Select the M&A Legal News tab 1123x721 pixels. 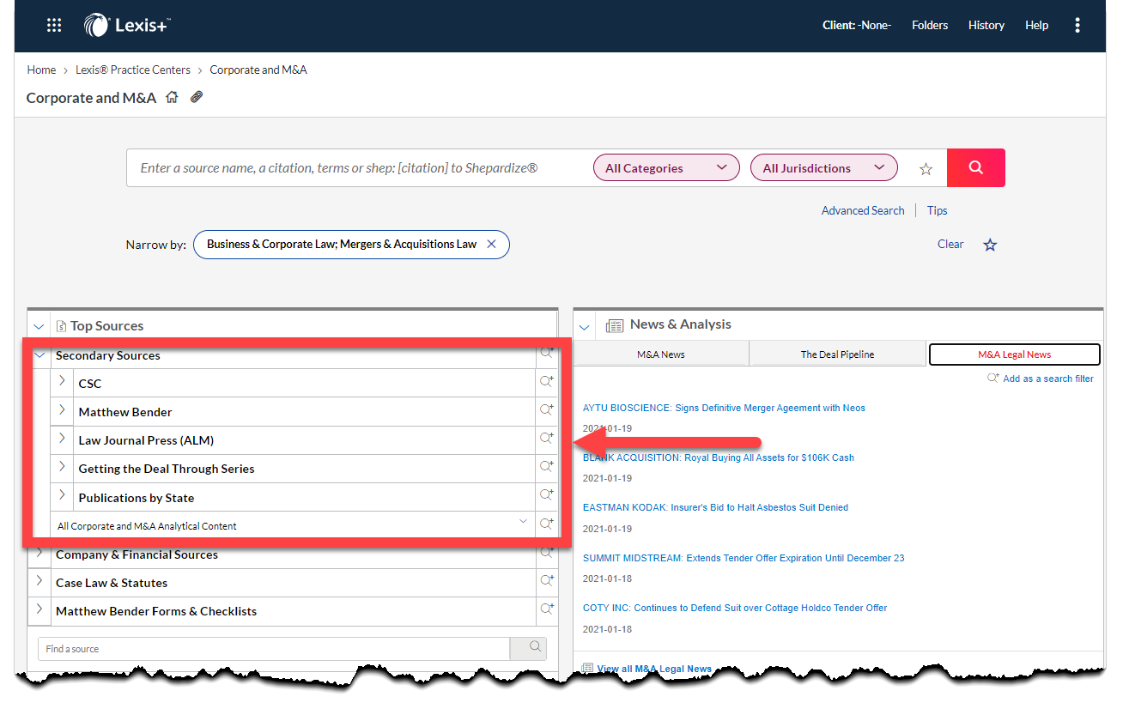tap(1014, 354)
